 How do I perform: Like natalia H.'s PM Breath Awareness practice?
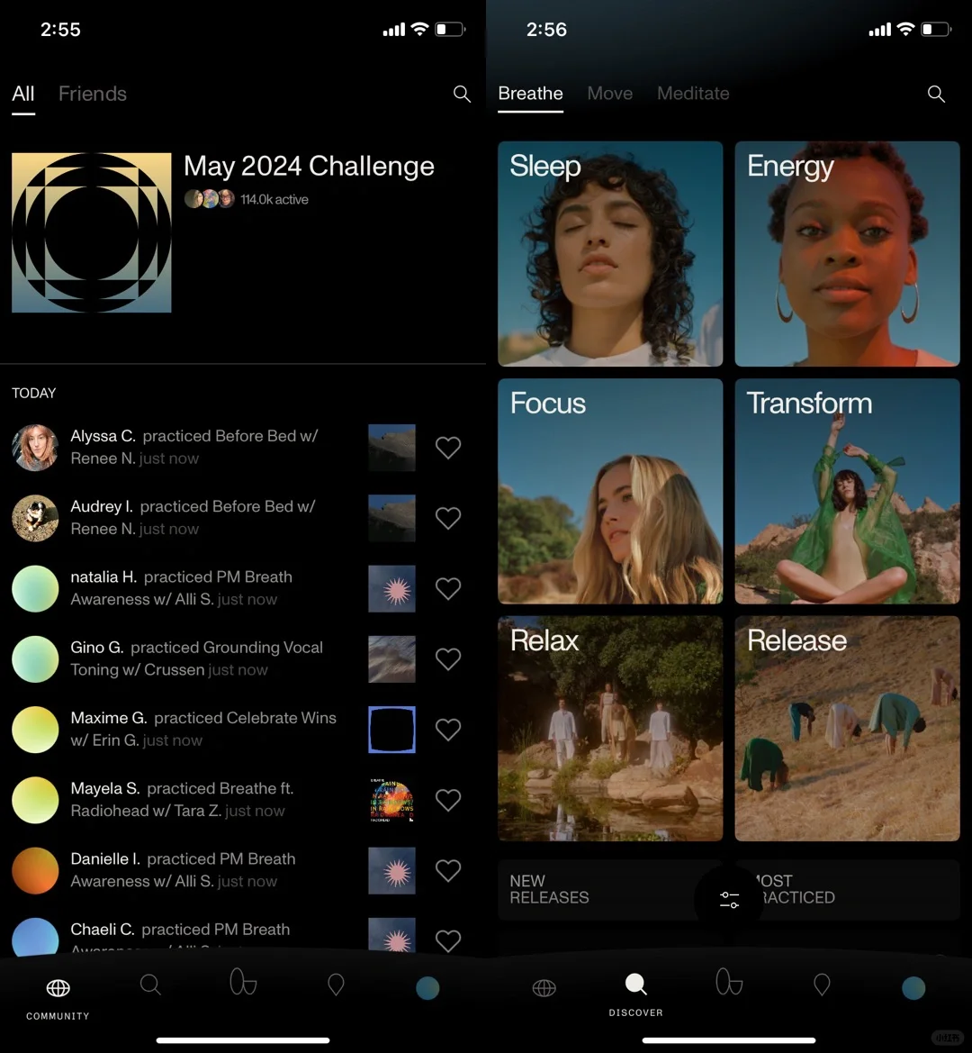coord(448,588)
